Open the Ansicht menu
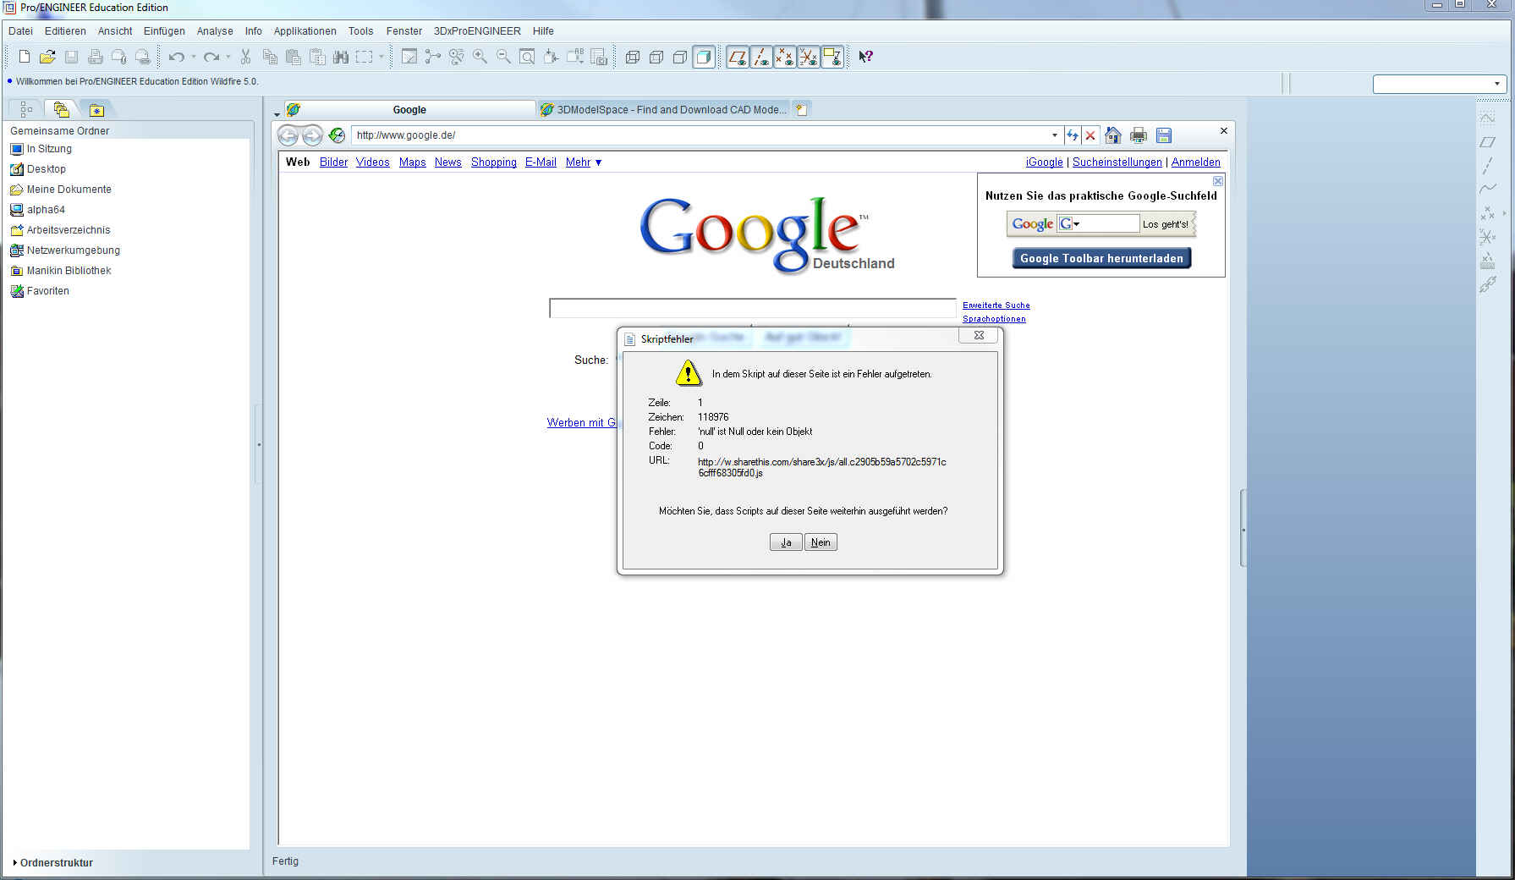This screenshot has height=880, width=1515. click(115, 31)
